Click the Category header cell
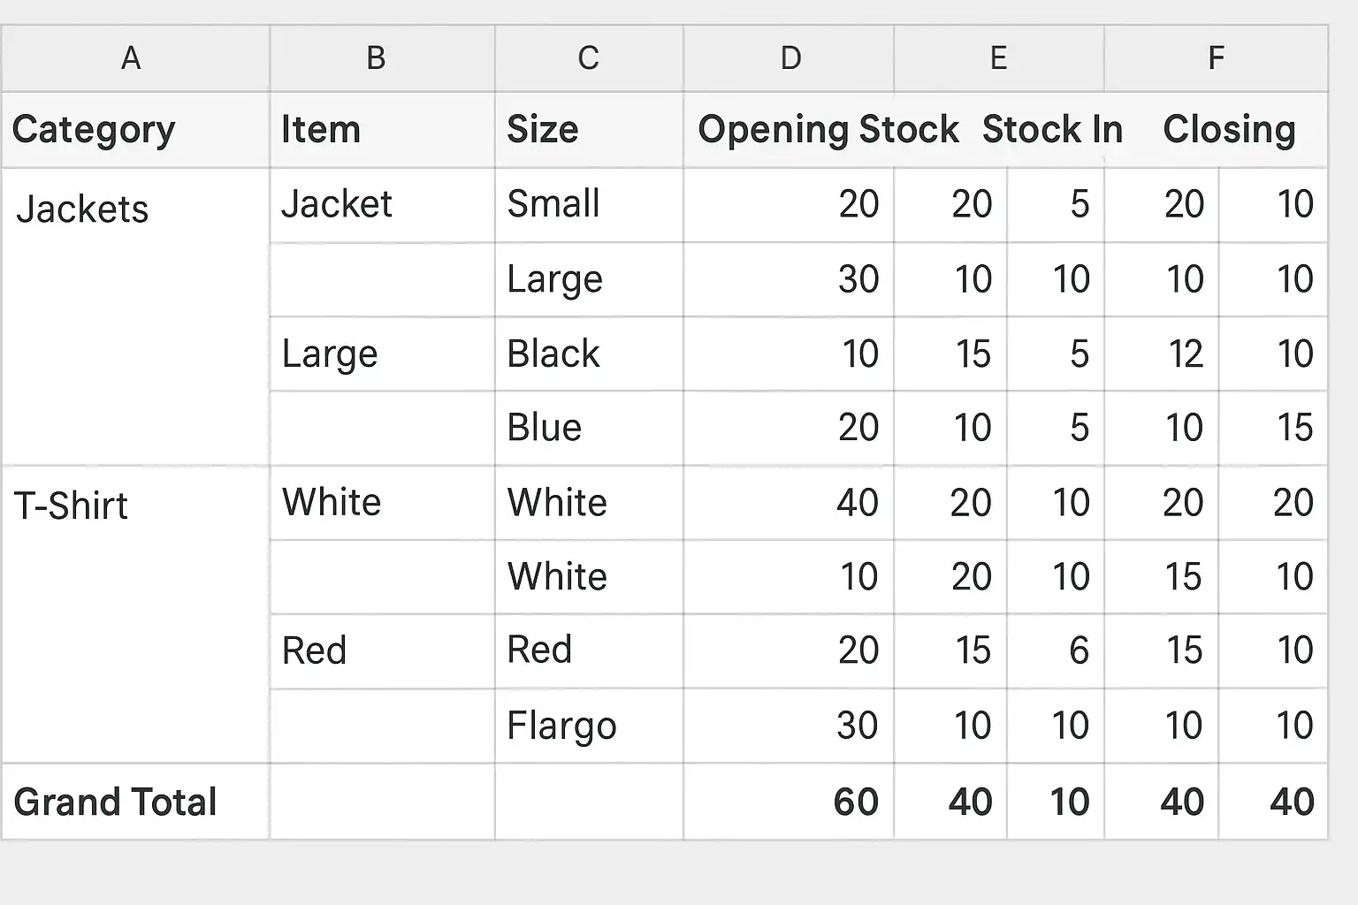Image resolution: width=1358 pixels, height=905 pixels. tap(94, 130)
